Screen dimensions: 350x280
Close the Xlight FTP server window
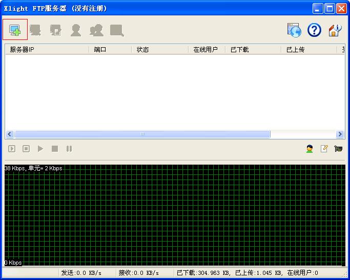341,9
